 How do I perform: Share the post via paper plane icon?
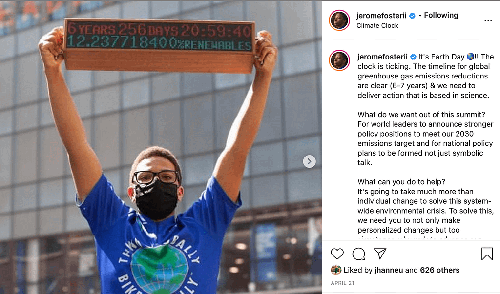pos(380,254)
